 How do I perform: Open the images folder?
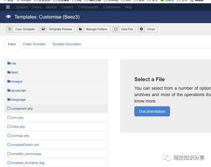pos(17,81)
